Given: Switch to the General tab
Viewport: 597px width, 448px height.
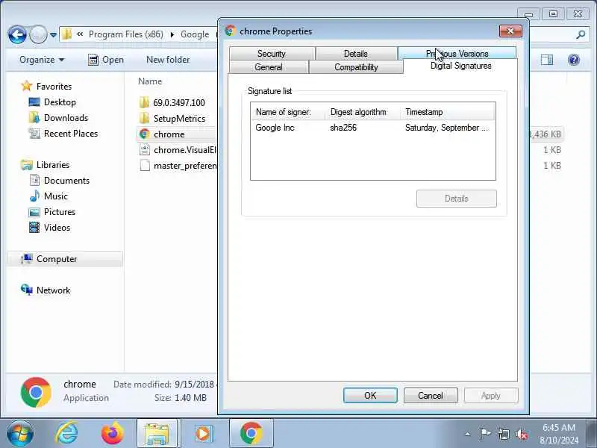Looking at the screenshot, I should coord(269,67).
